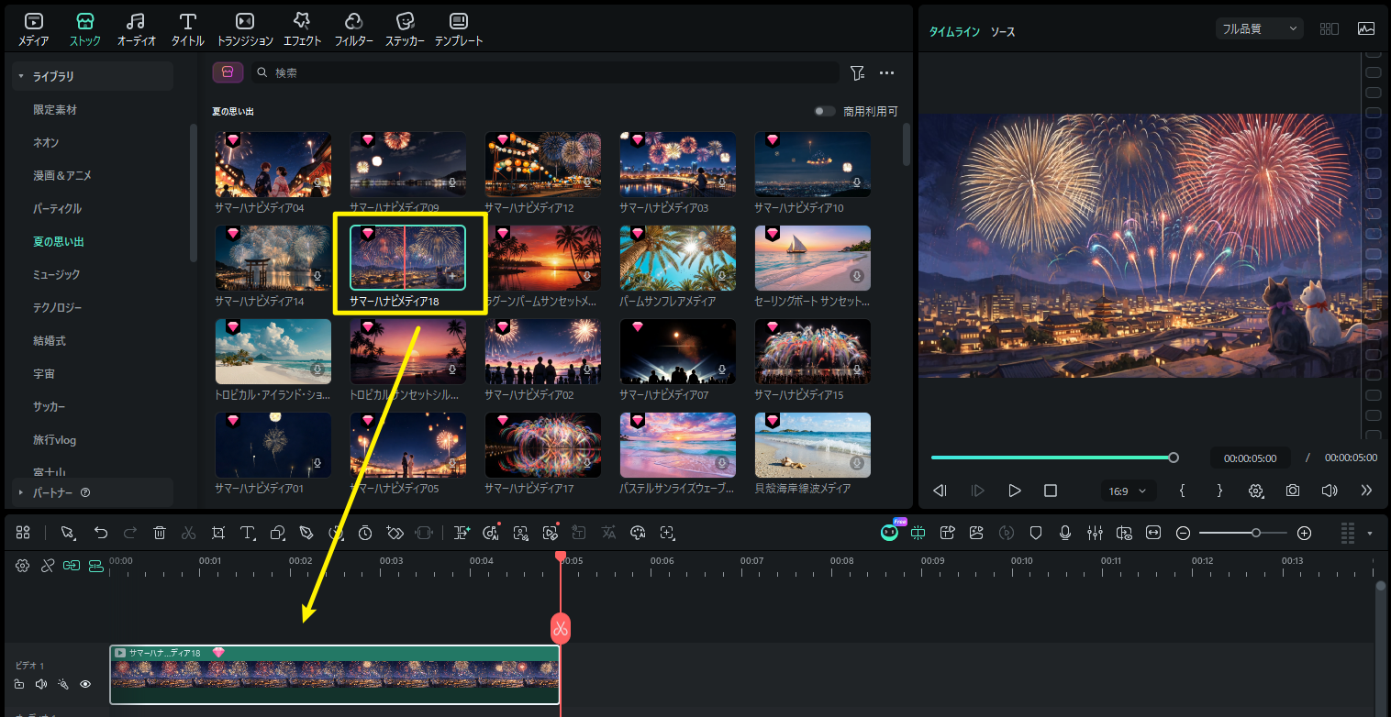1391x717 pixels.
Task: Activate the crop tool
Action: 218,533
